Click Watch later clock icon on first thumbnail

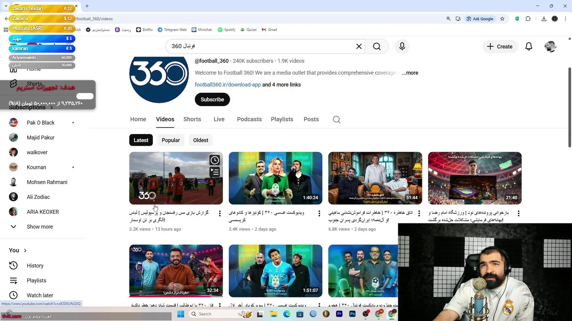[214, 160]
